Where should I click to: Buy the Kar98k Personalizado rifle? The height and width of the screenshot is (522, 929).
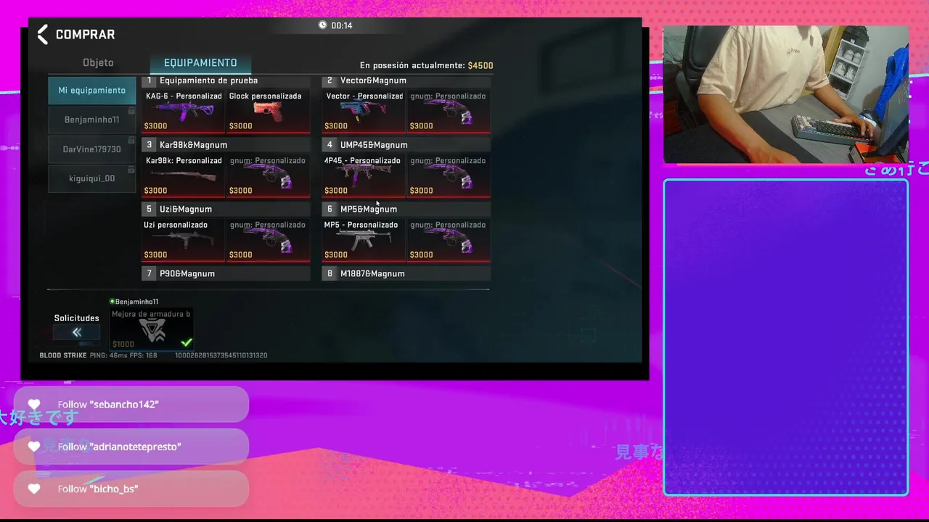pyautogui.click(x=184, y=175)
